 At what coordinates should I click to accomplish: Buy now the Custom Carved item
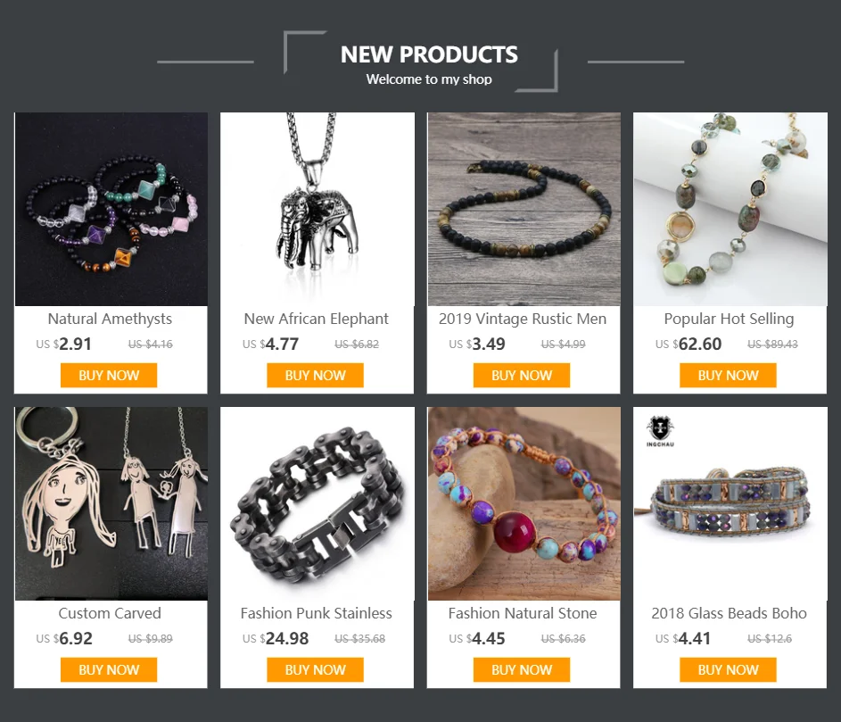pos(109,670)
